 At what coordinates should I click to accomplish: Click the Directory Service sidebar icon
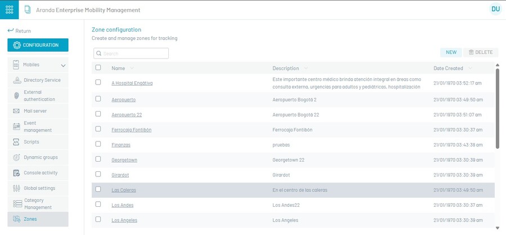click(16, 80)
